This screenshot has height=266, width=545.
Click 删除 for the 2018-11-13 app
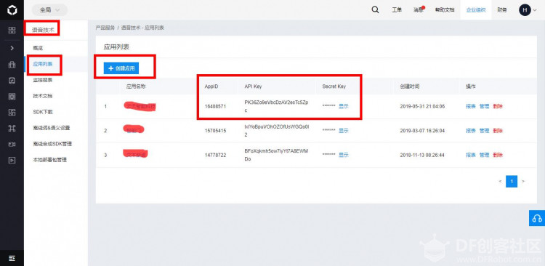point(498,155)
